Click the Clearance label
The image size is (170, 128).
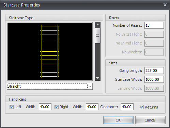109,107
